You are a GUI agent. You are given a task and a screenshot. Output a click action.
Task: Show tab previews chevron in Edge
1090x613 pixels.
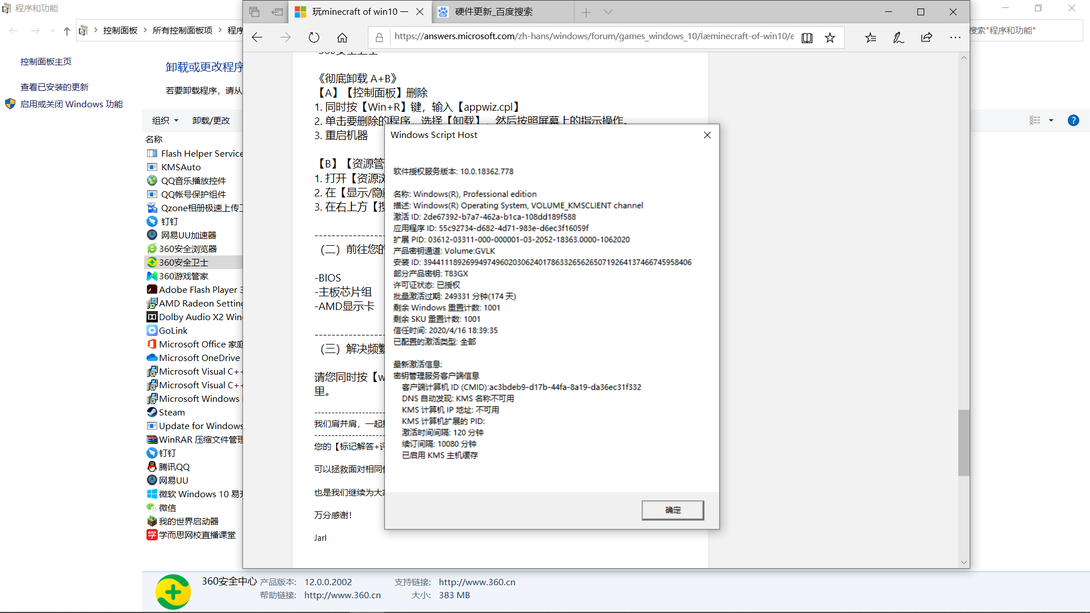click(x=608, y=12)
